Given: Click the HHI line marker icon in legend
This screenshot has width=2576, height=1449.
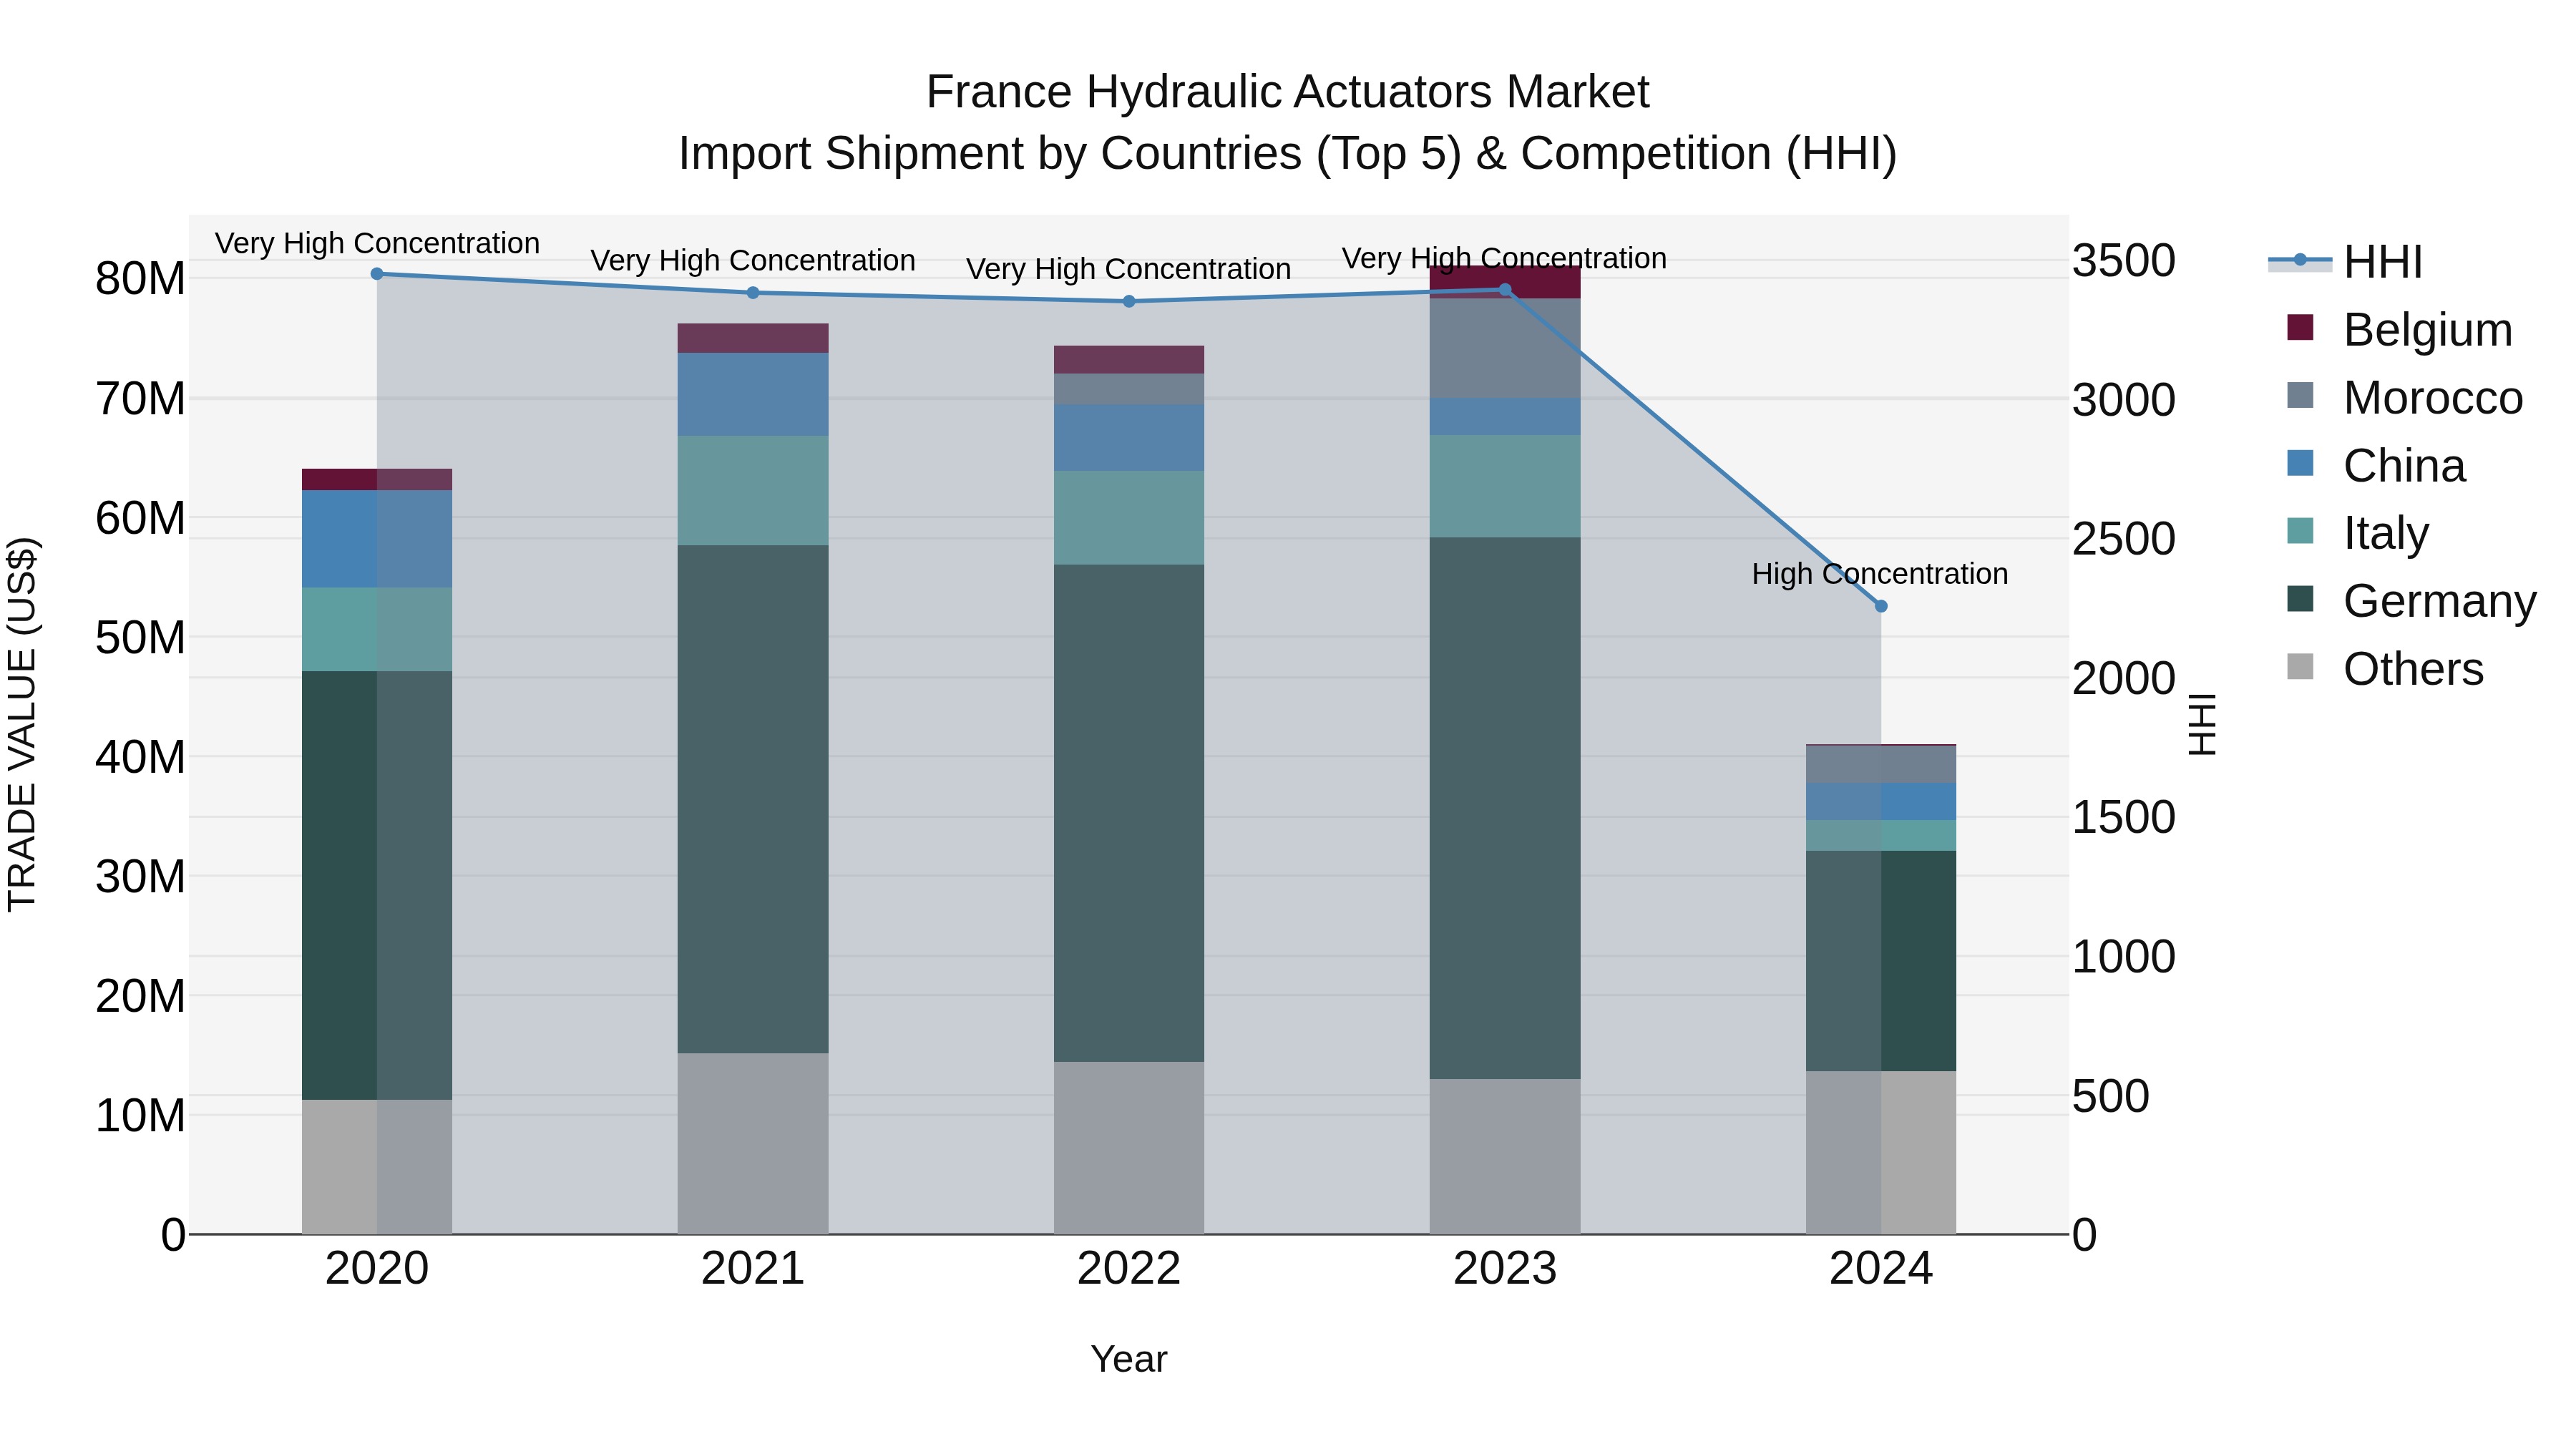Looking at the screenshot, I should click(x=2300, y=260).
